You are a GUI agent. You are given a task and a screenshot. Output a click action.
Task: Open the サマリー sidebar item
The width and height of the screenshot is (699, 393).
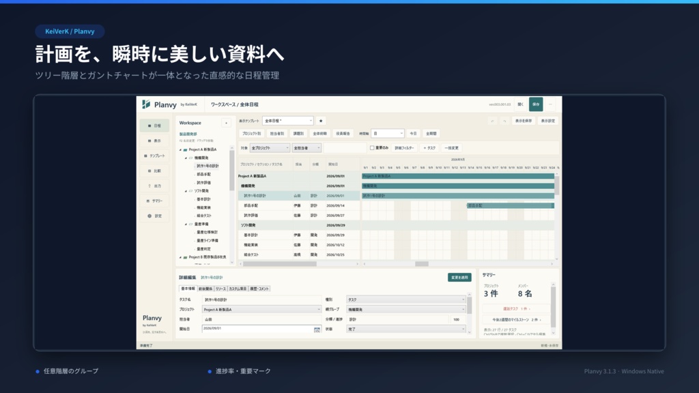click(x=154, y=201)
